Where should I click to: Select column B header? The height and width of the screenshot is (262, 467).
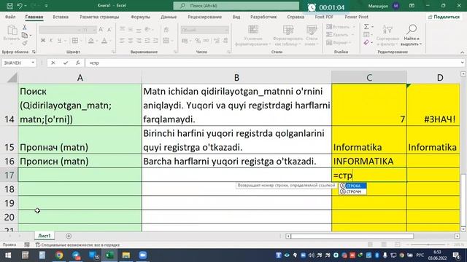tap(236, 78)
